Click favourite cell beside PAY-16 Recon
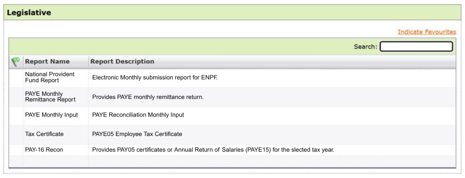The height and width of the screenshot is (178, 465). [16, 150]
